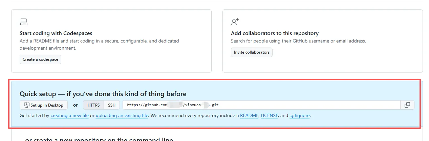Select the .gitignore link

click(x=299, y=116)
